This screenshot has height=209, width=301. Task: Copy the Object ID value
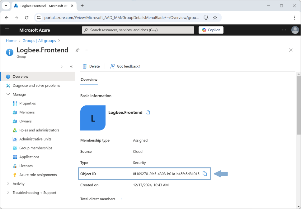pyautogui.click(x=205, y=174)
